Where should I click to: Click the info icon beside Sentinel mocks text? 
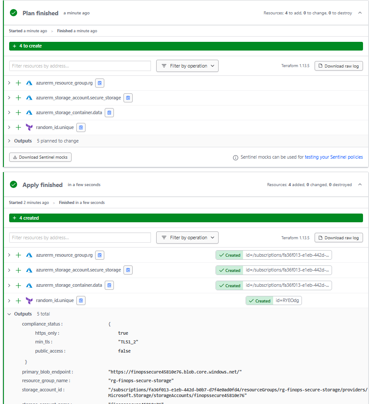236,157
